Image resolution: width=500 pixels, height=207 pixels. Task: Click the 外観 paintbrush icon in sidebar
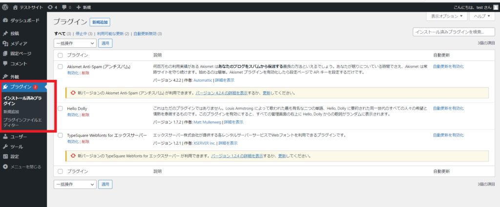[x=5, y=76]
